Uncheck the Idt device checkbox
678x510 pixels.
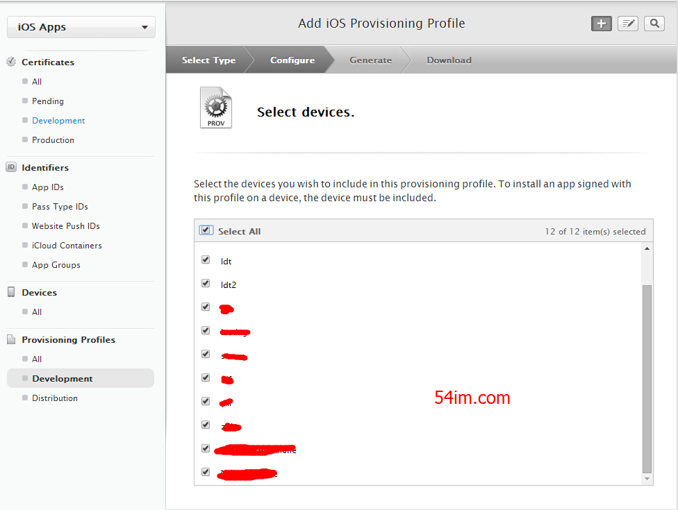pos(206,260)
